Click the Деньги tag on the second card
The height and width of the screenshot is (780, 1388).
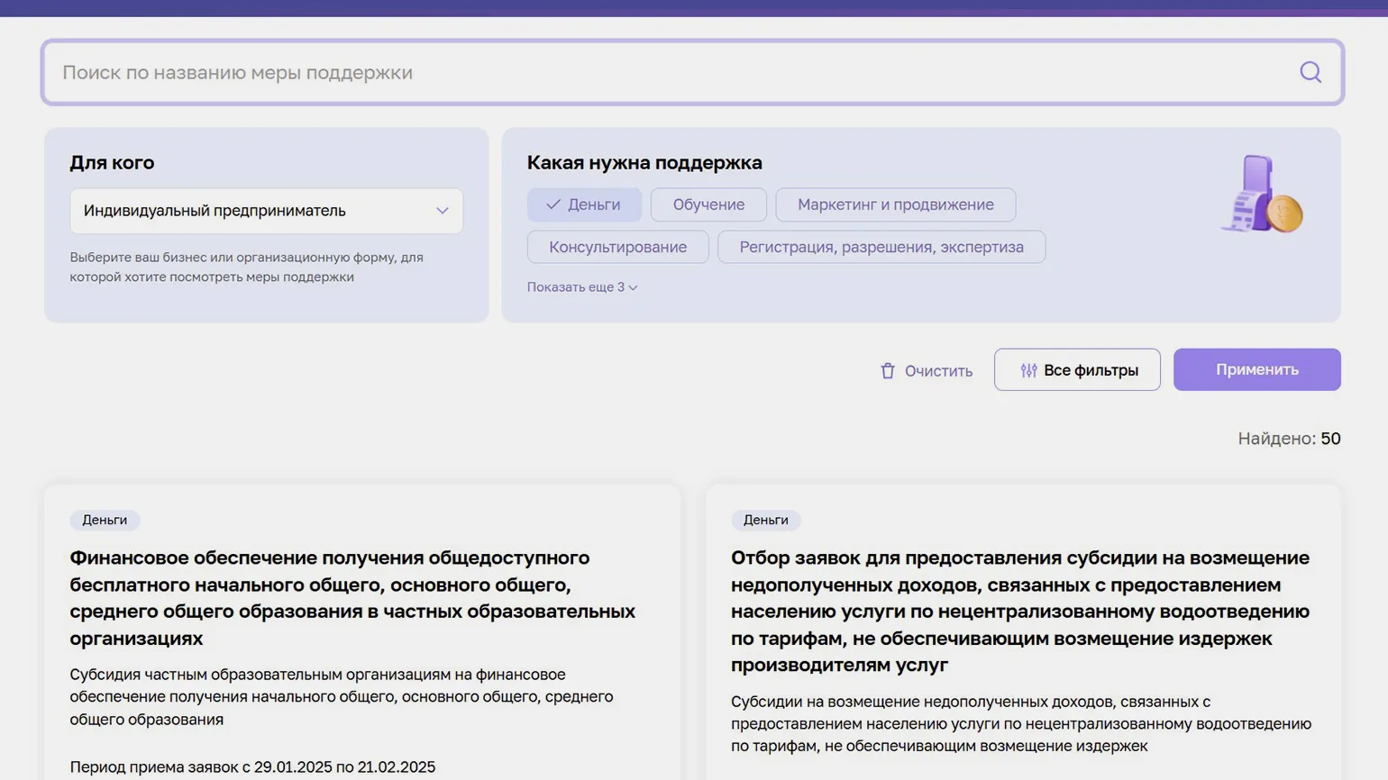[765, 520]
